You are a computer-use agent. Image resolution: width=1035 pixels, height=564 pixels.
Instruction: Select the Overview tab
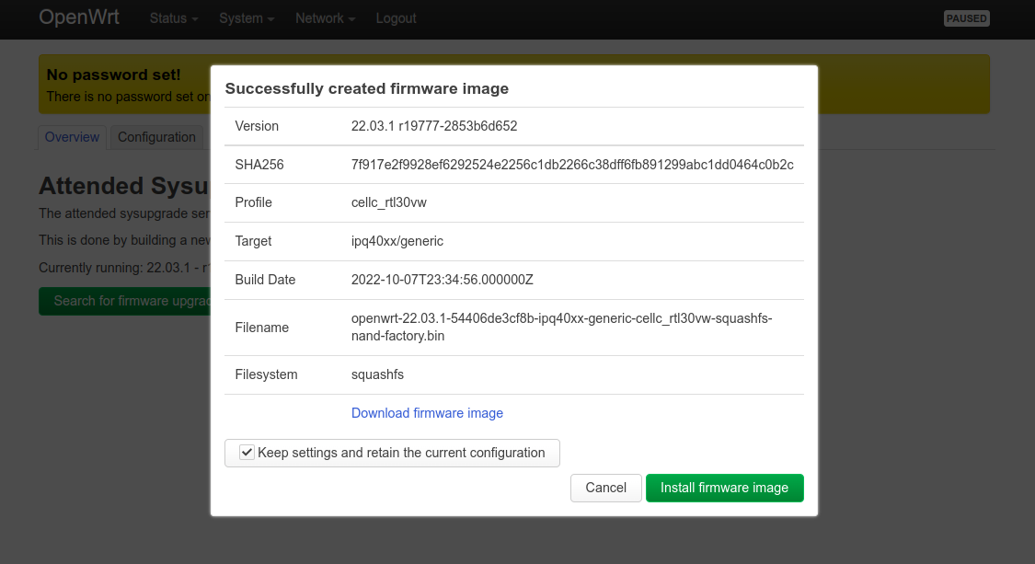click(x=72, y=136)
